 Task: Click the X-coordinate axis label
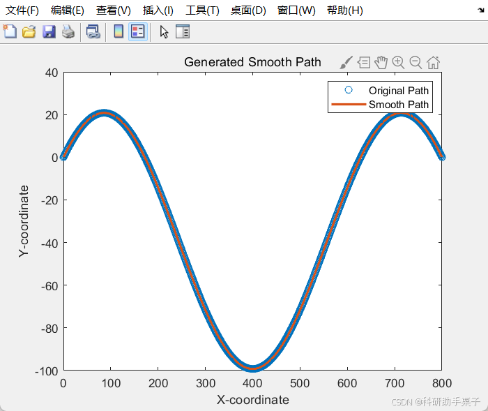[252, 400]
